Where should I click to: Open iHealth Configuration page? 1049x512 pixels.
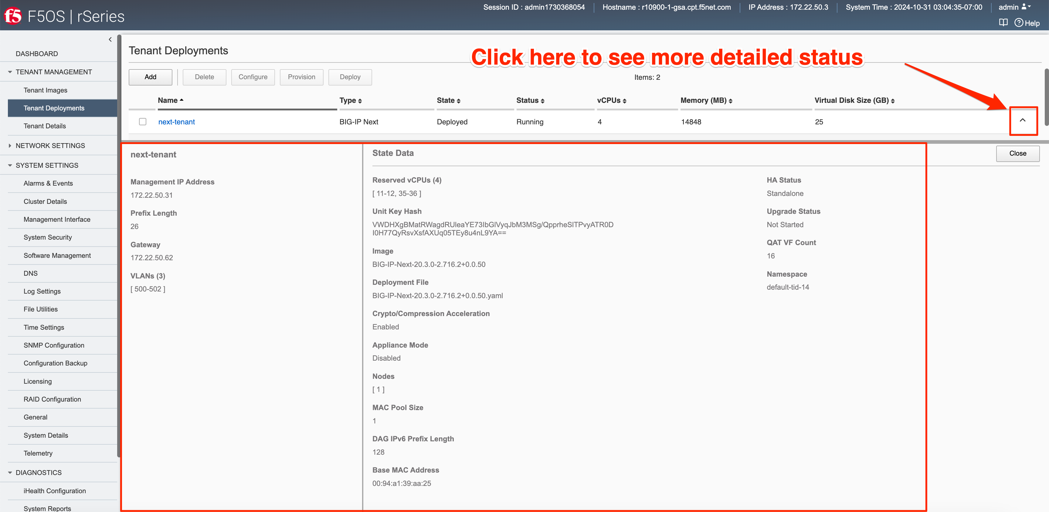(x=55, y=491)
